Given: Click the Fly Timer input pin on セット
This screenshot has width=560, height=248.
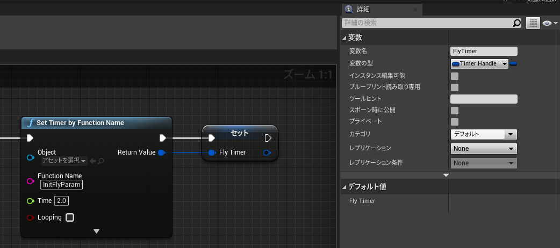Looking at the screenshot, I should tap(212, 153).
